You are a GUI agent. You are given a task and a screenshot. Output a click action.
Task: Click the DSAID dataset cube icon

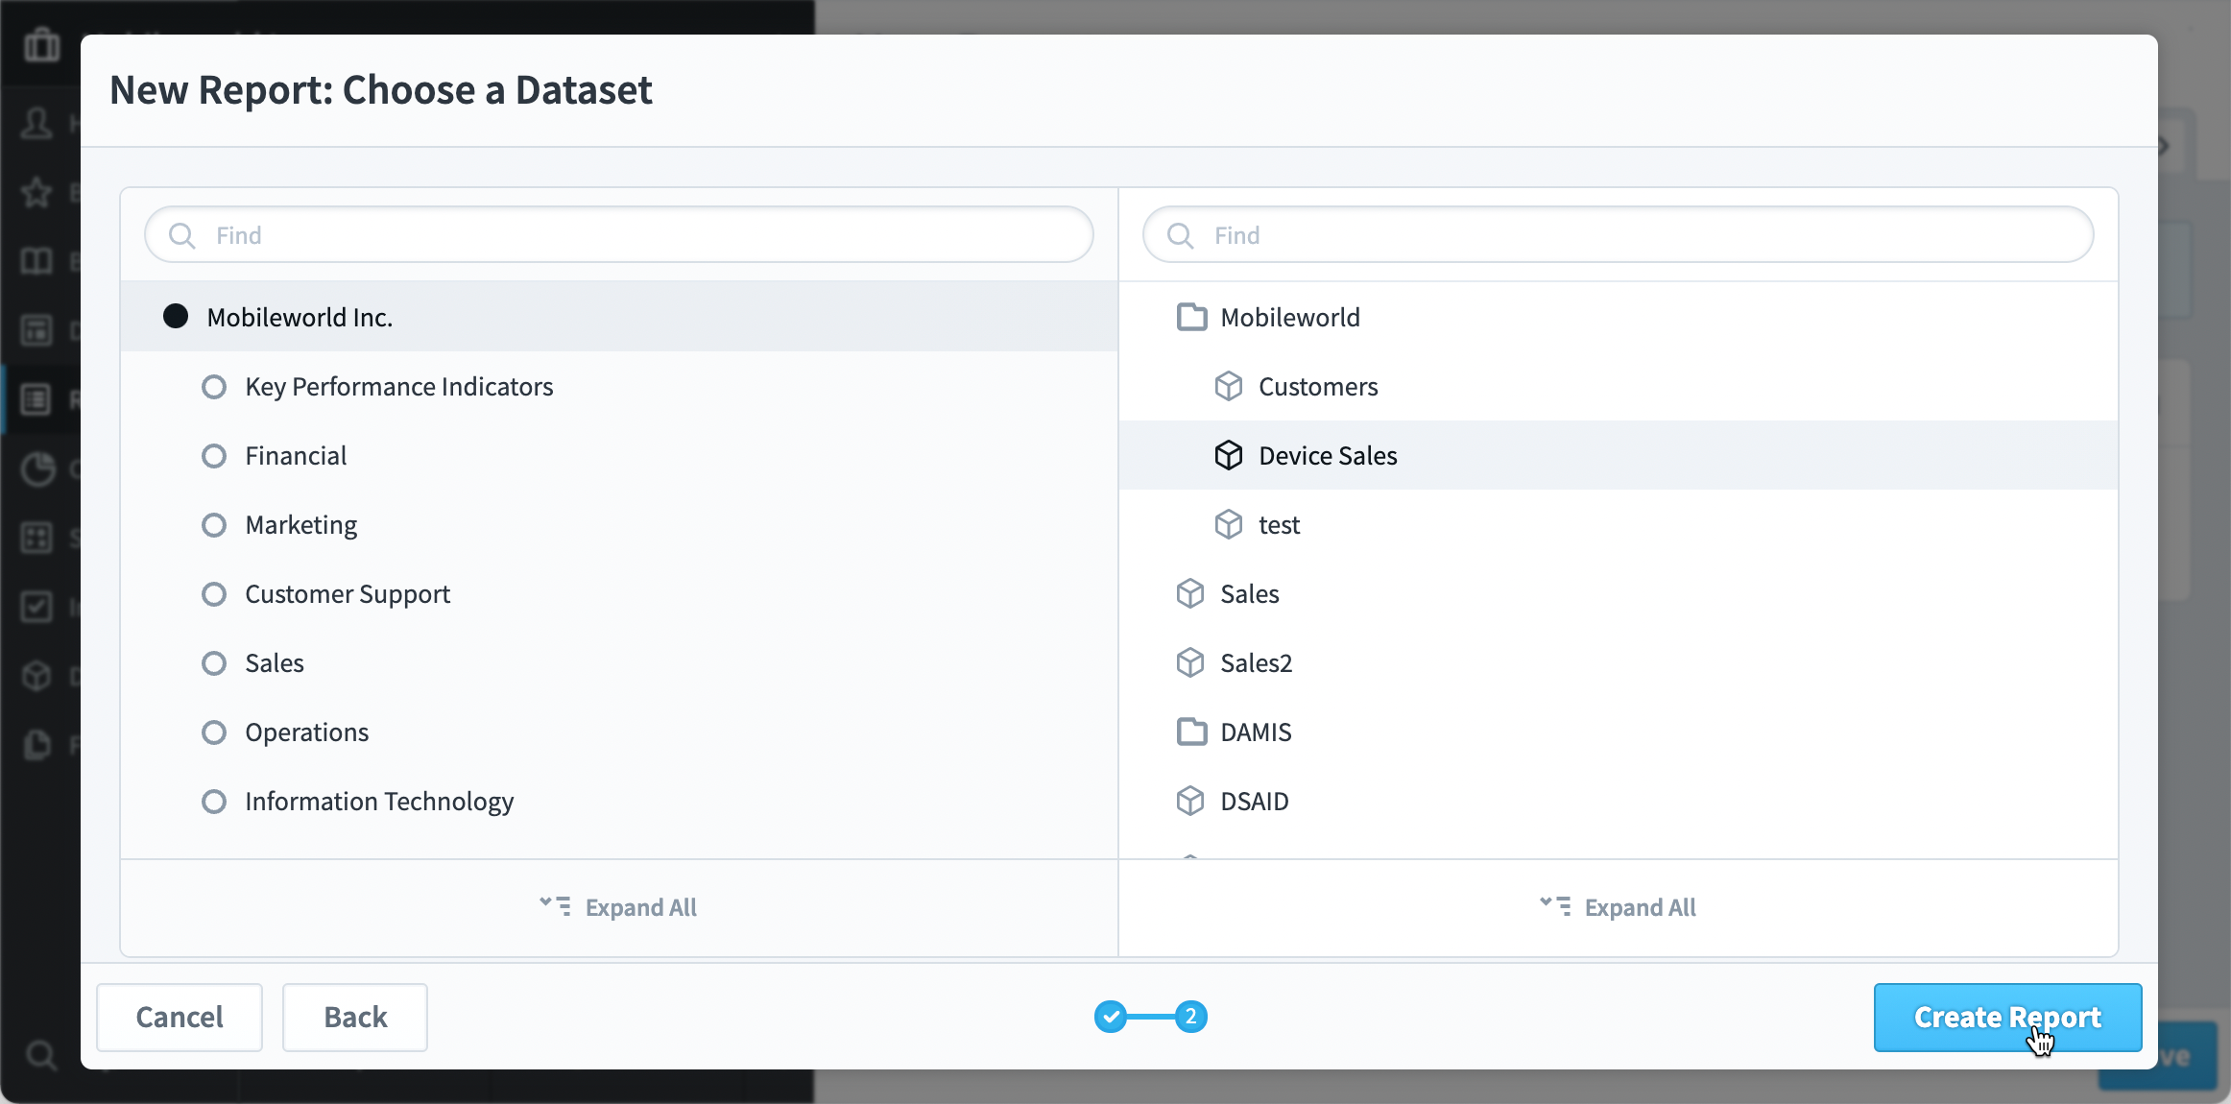click(x=1190, y=801)
